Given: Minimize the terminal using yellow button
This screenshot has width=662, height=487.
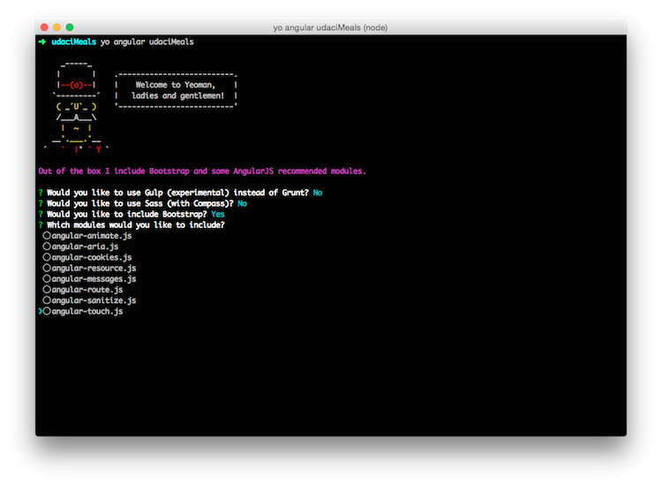Looking at the screenshot, I should tap(56, 28).
